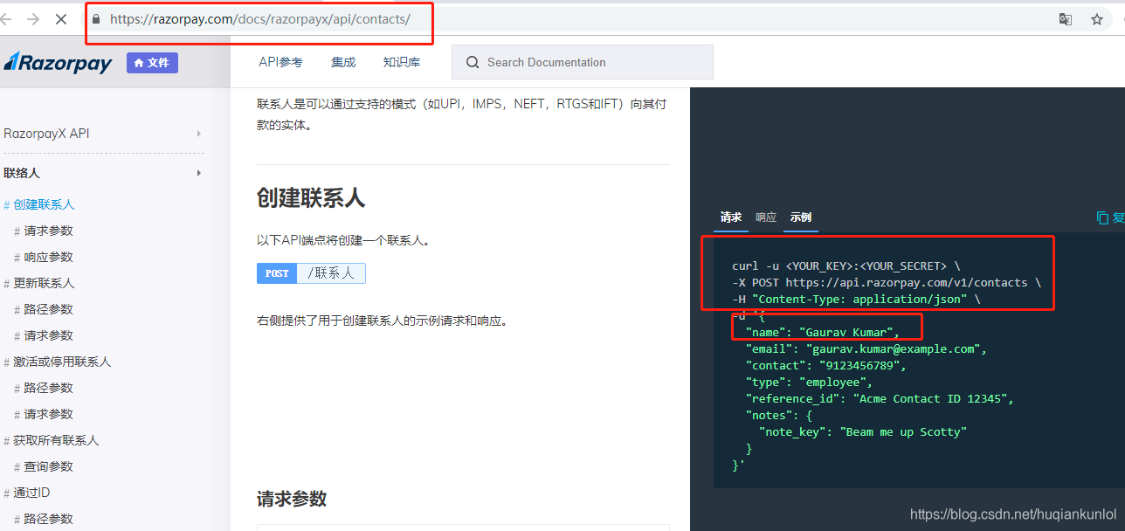Go to 激活或停用联系人 in sidebar
This screenshot has height=531, width=1125.
click(x=62, y=362)
